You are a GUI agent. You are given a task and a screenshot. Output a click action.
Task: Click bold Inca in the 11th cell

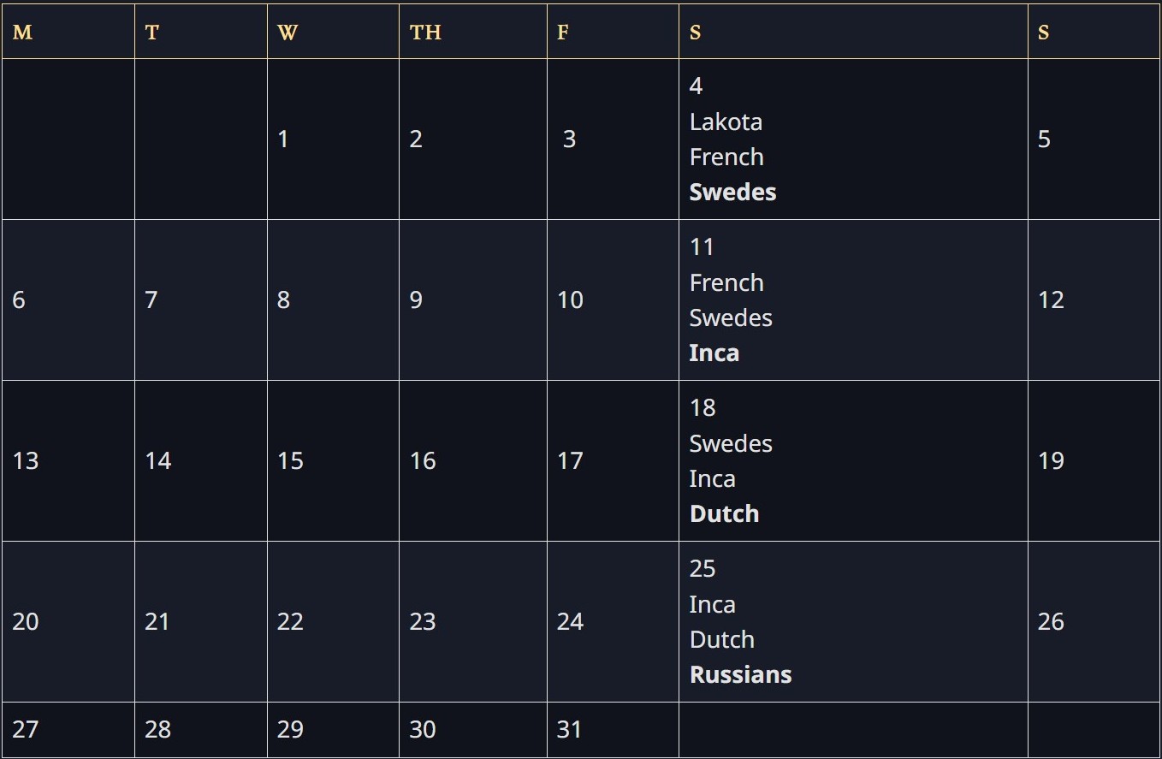coord(714,353)
